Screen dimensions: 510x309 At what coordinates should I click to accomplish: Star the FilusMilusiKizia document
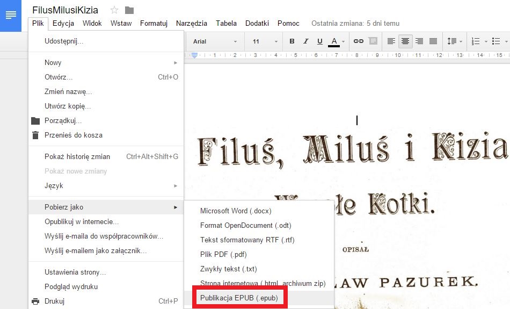[x=114, y=10]
